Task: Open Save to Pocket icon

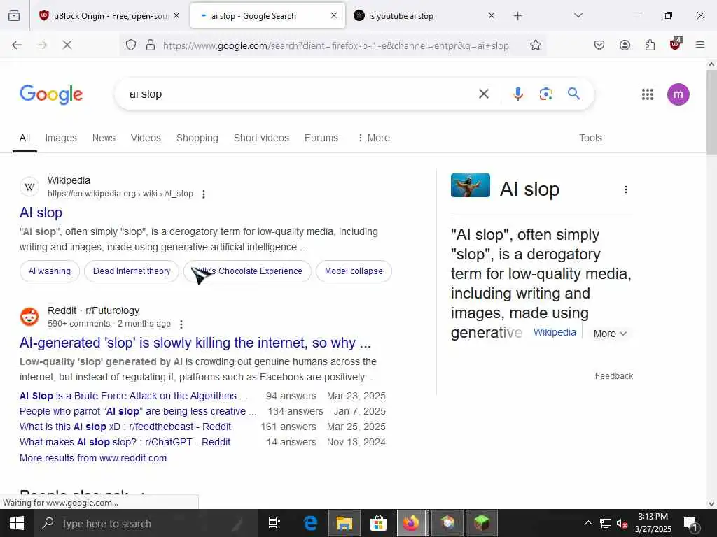Action: point(599,45)
